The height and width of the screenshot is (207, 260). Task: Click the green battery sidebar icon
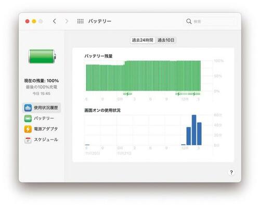[x=28, y=119]
